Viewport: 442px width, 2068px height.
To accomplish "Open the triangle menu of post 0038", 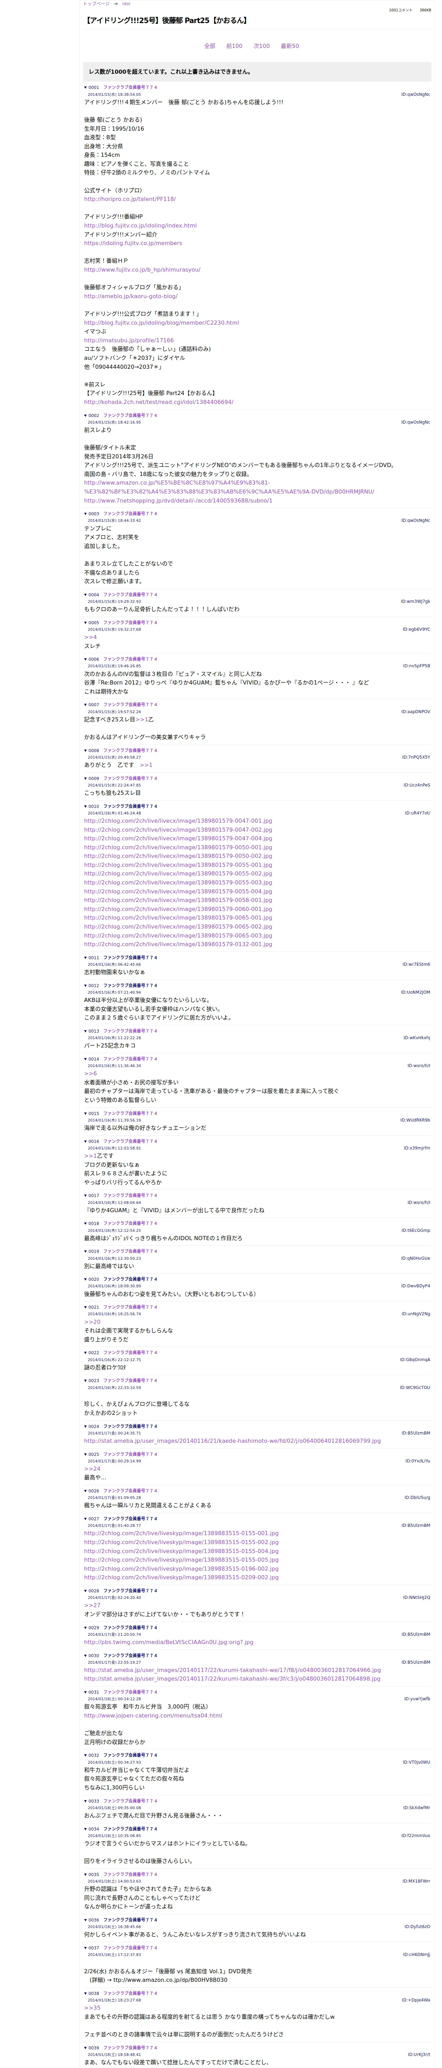I will point(86,1993).
